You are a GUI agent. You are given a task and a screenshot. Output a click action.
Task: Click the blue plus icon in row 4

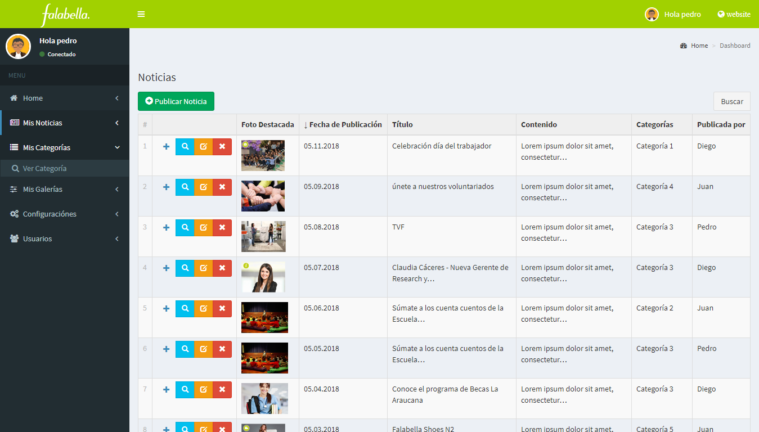(x=166, y=268)
